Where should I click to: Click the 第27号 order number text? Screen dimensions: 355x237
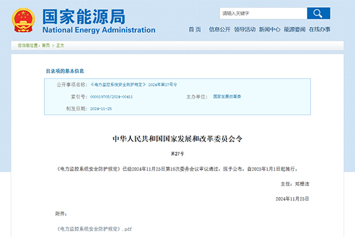pos(177,154)
